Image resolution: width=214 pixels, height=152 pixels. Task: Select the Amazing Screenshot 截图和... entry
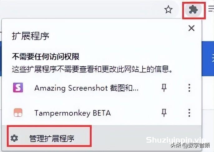(x=86, y=88)
